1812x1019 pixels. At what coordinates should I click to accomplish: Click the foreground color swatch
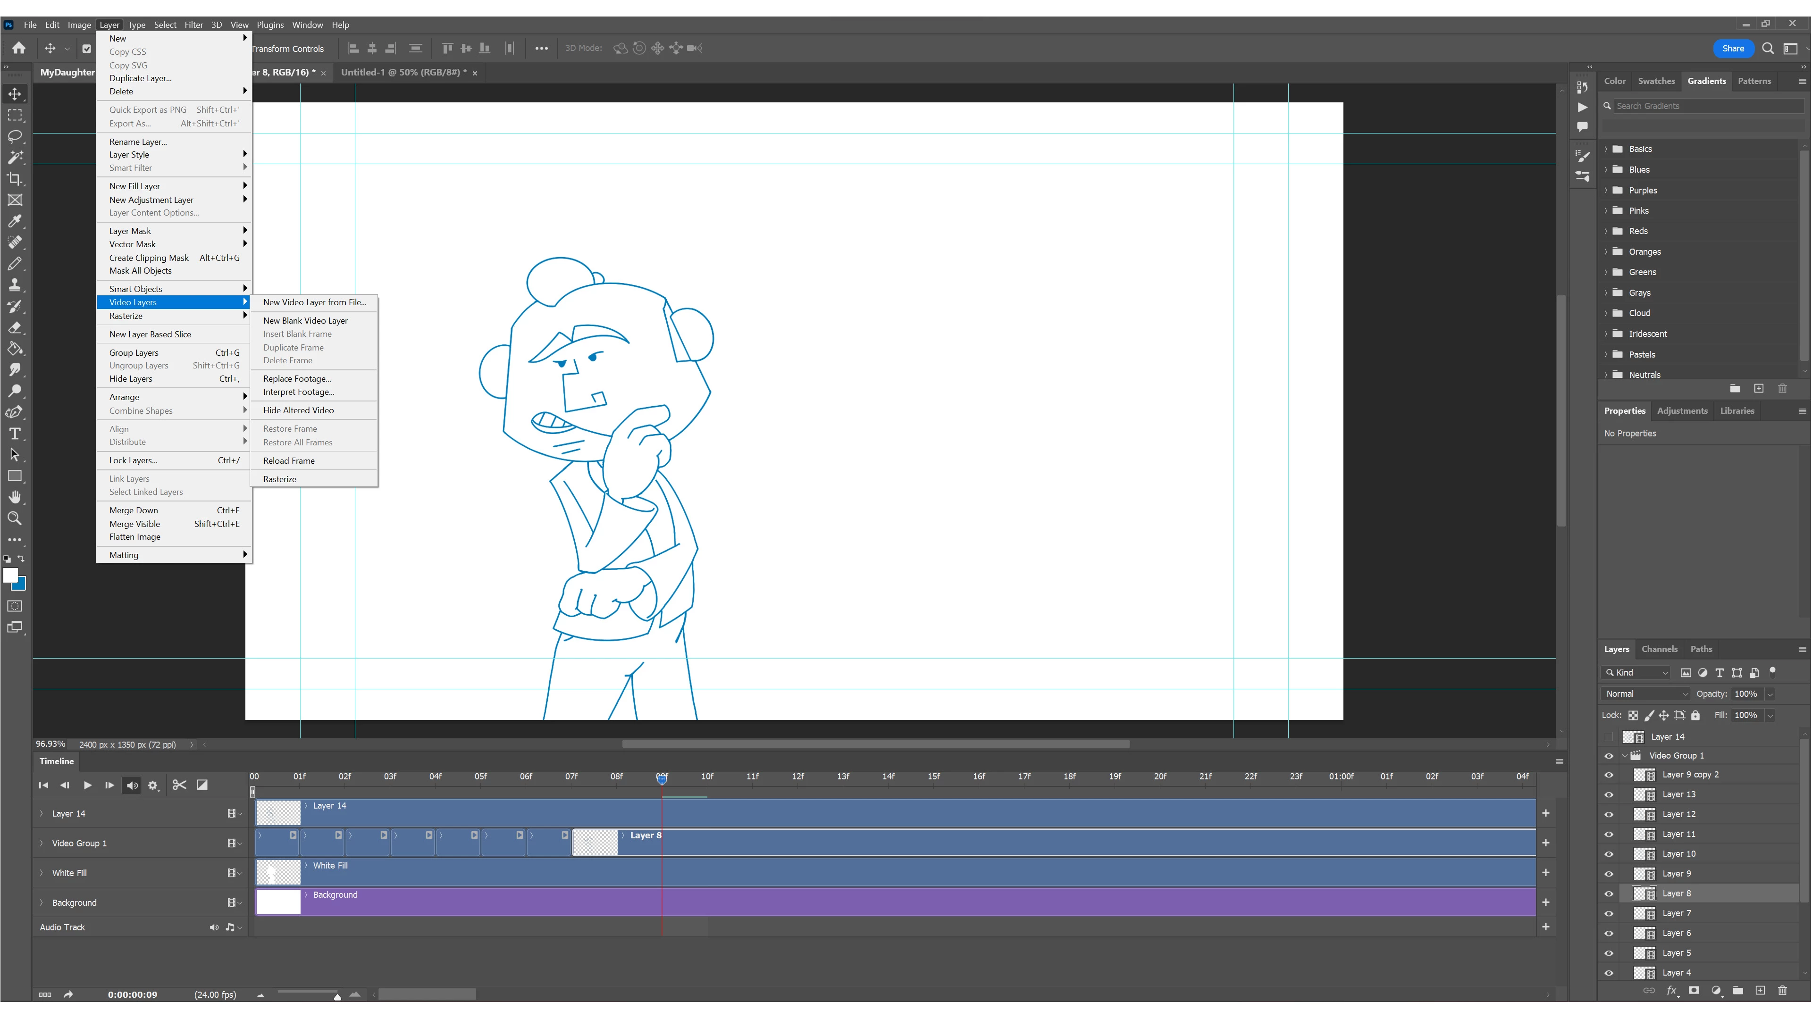pyautogui.click(x=10, y=575)
